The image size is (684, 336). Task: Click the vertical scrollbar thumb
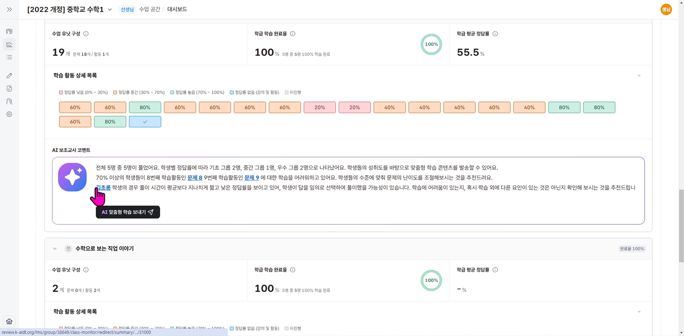tap(681, 226)
